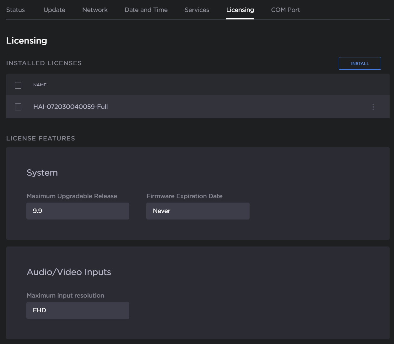Select the Firmware Expiration Date field showing Never
Image resolution: width=394 pixels, height=344 pixels.
click(198, 211)
